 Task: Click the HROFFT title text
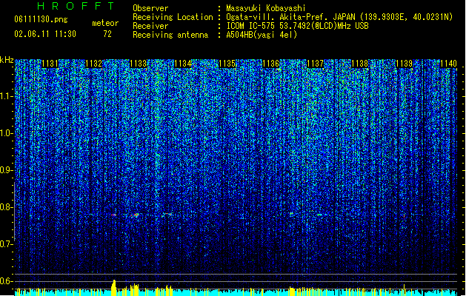[x=76, y=6]
